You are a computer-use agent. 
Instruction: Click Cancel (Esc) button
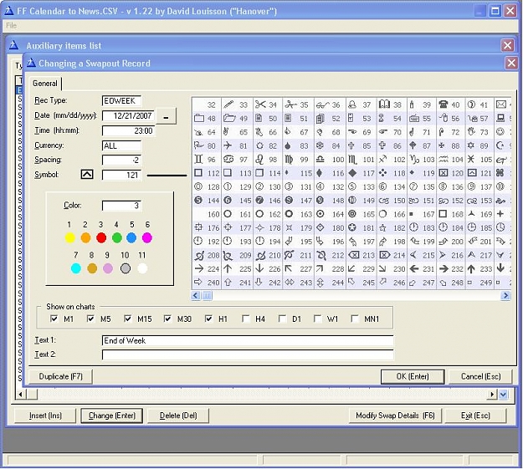pyautogui.click(x=480, y=376)
